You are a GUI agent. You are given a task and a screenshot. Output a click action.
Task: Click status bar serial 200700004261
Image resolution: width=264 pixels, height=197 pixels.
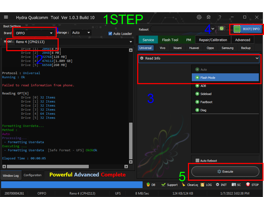(14, 193)
